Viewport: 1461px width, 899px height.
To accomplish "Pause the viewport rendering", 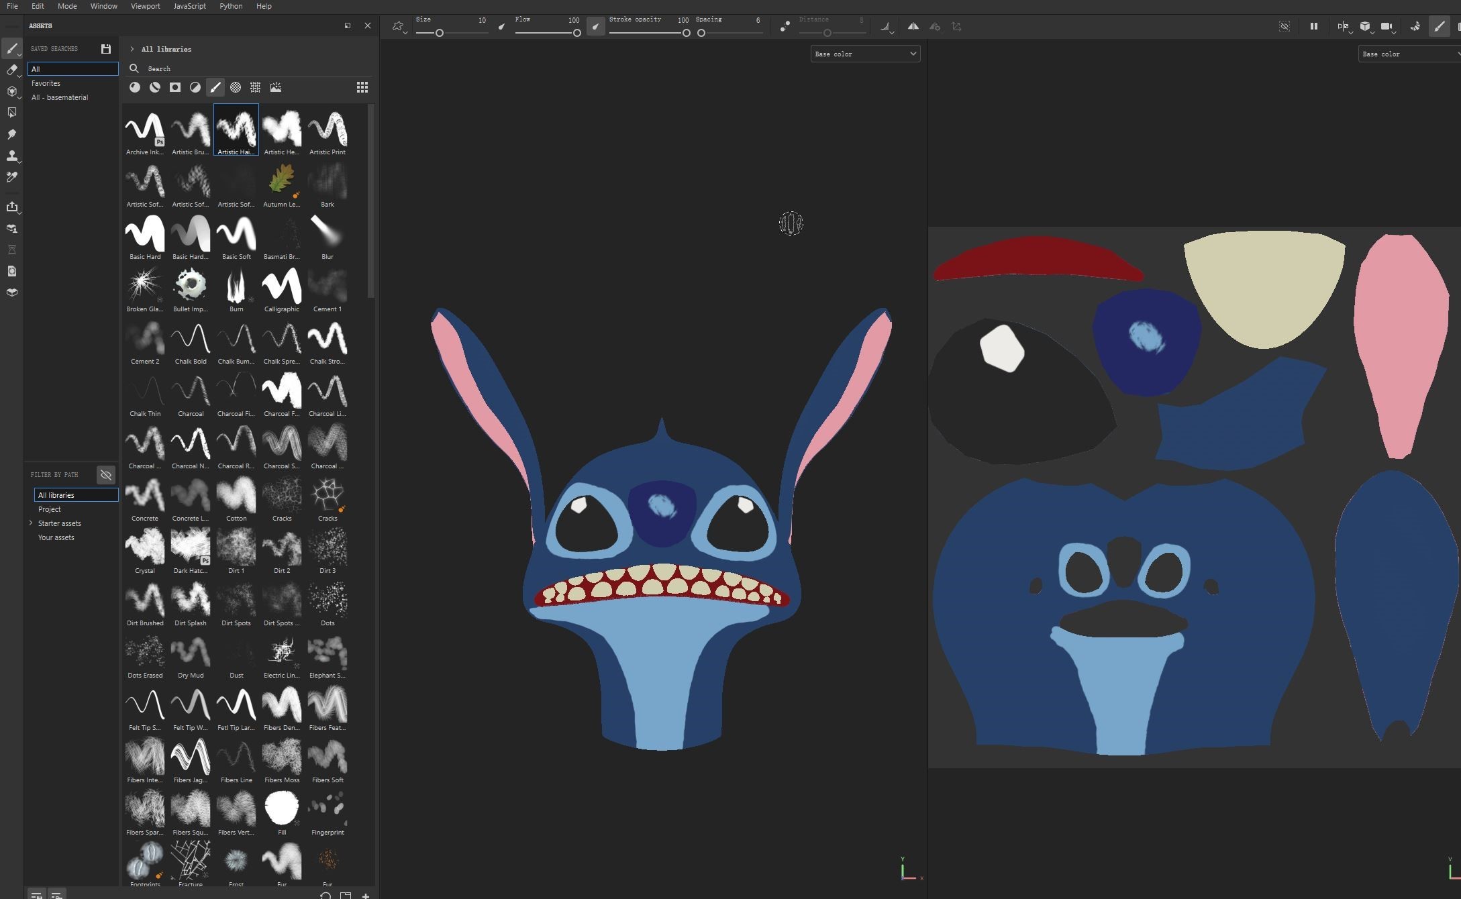I will point(1313,26).
